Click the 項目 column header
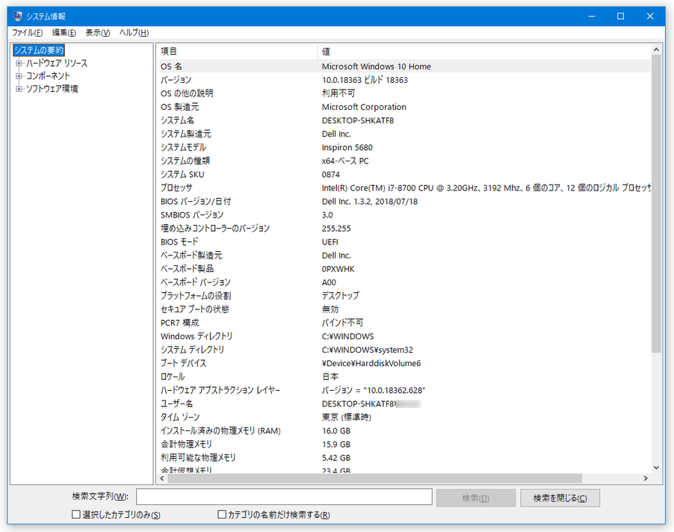674x532 pixels. pos(238,52)
